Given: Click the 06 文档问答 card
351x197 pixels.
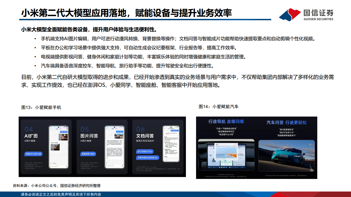Looking at the screenshot, I should pyautogui.click(x=158, y=147).
